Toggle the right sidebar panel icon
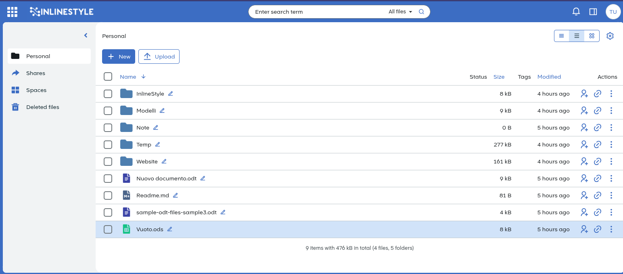This screenshot has height=274, width=623. pos(593,12)
